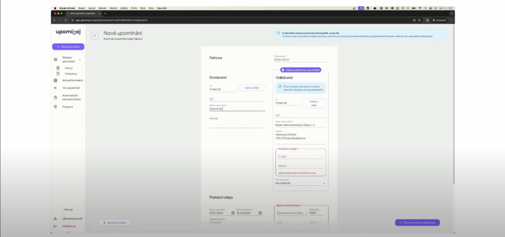The width and height of the screenshot is (505, 237).
Task: Open Tón upomínání in the sidebar
Action: (71, 88)
